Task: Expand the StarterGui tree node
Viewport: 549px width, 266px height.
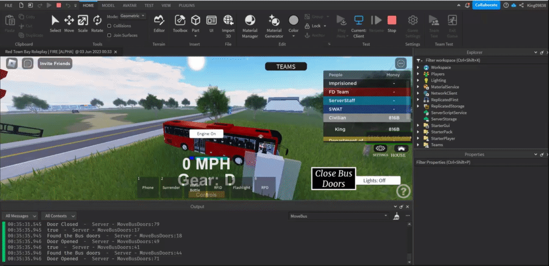Action: pyautogui.click(x=418, y=125)
